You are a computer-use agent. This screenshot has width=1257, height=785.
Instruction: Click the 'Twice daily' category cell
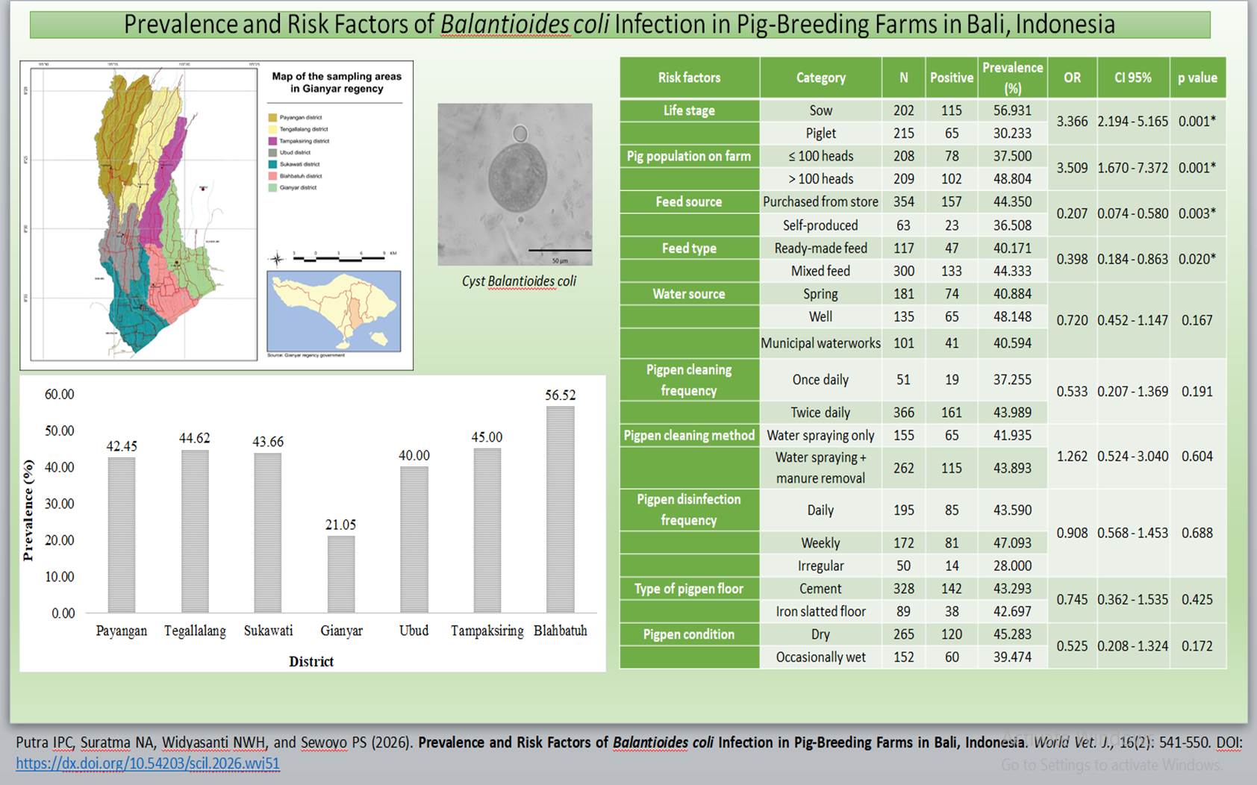point(820,413)
